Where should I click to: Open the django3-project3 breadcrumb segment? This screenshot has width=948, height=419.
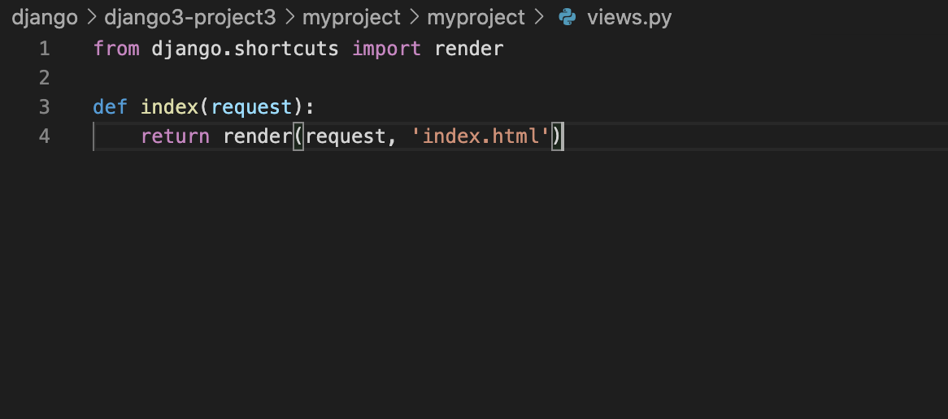[189, 18]
